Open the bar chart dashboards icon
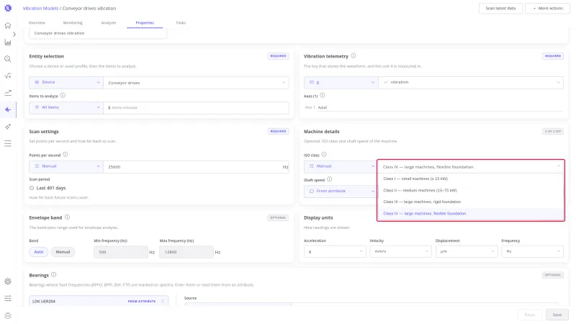The width and height of the screenshot is (576, 324). (8, 42)
